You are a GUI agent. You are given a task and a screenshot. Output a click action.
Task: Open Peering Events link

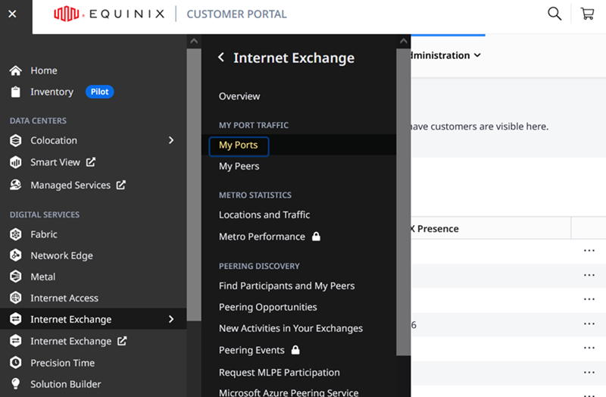251,350
